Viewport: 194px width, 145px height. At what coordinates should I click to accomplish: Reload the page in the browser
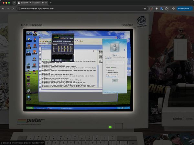[13, 8]
